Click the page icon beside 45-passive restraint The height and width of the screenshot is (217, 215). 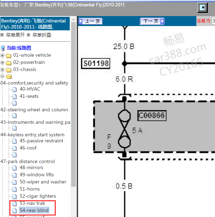15,141
